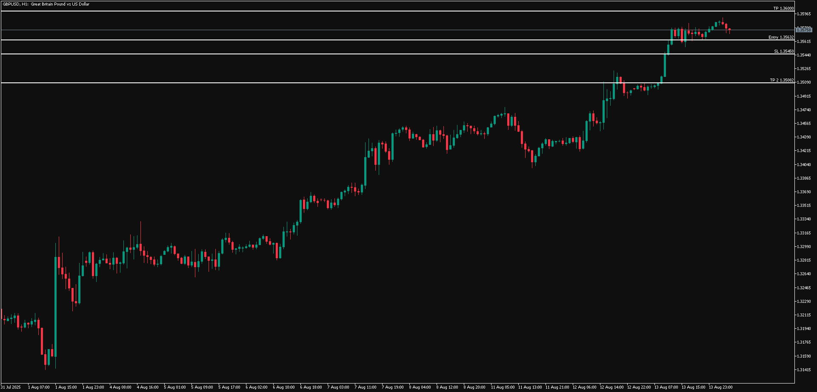Click the current price tag 1.35758
817x392 pixels.
click(x=804, y=30)
